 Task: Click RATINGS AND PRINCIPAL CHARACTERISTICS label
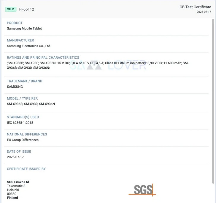coord(43,57)
